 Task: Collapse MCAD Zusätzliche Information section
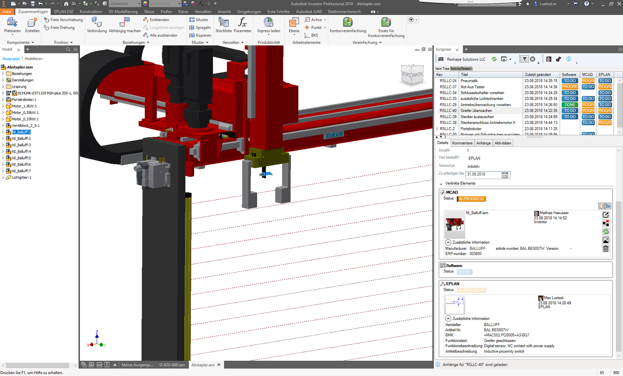(x=448, y=242)
